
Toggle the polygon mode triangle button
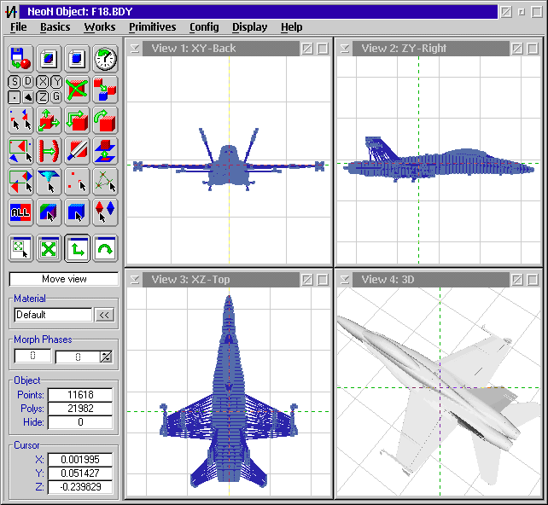pyautogui.click(x=28, y=96)
